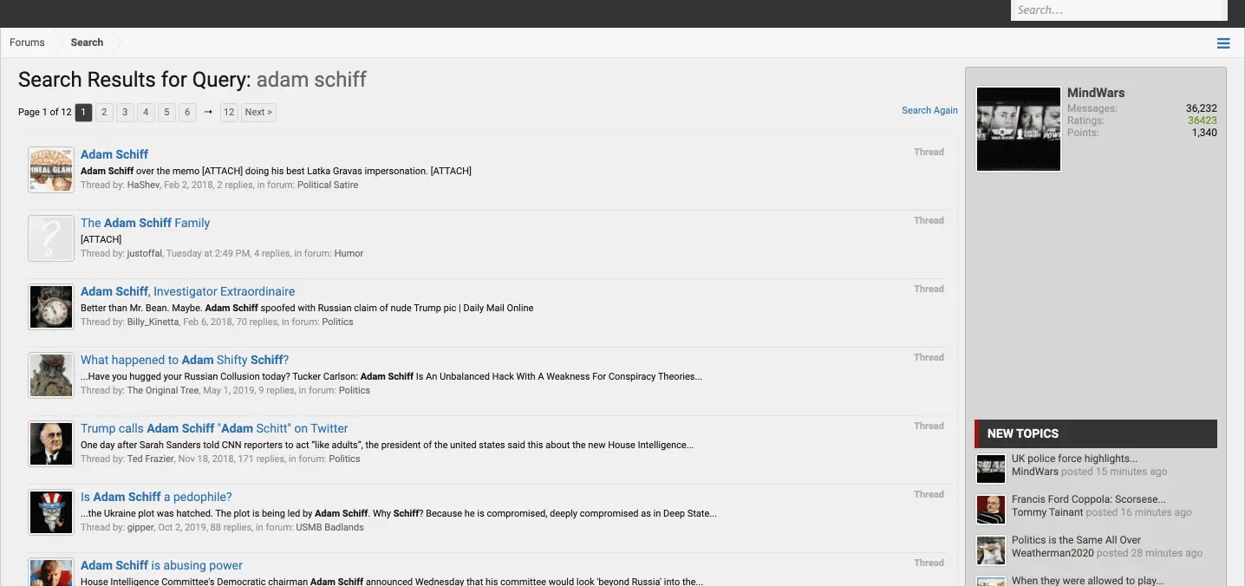Open 'Trump calls Adam Schiff' thread title
This screenshot has width=1245, height=586.
coord(214,428)
